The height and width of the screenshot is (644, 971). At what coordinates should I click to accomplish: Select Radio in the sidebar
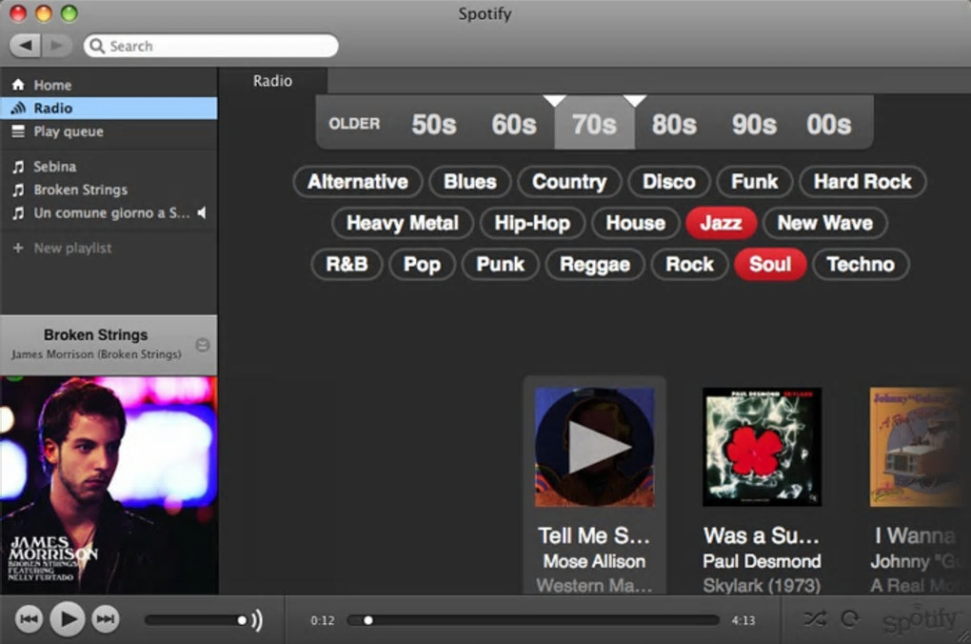tap(109, 108)
